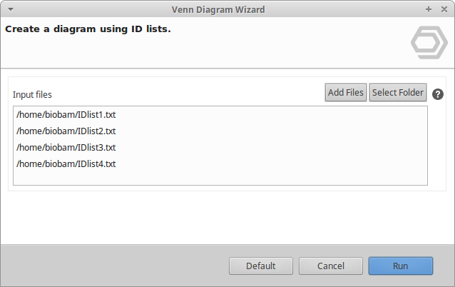Maximize the window with the plus icon
The width and height of the screenshot is (455, 287).
(x=428, y=9)
